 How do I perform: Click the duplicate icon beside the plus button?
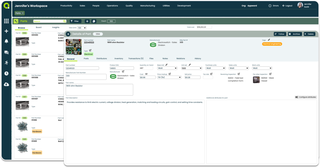coord(94,21)
